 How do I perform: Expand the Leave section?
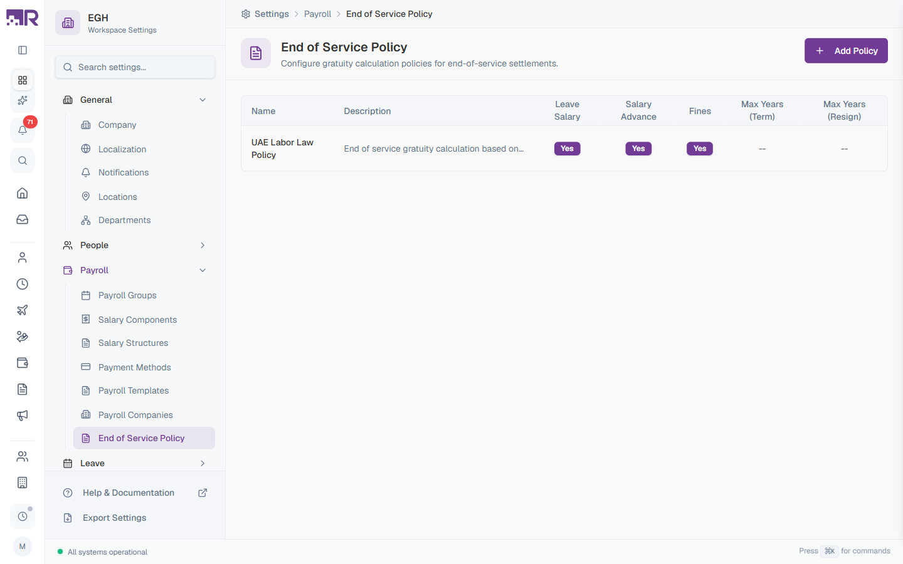coord(135,463)
